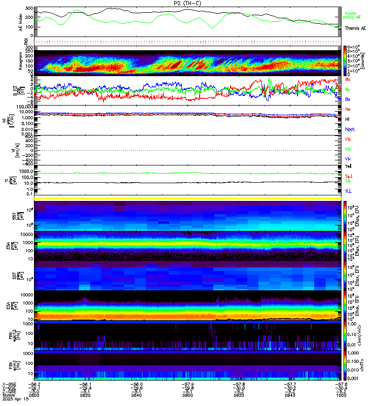Click the SST electrons Eflux color bar
The image size is (380, 406).
click(x=345, y=276)
